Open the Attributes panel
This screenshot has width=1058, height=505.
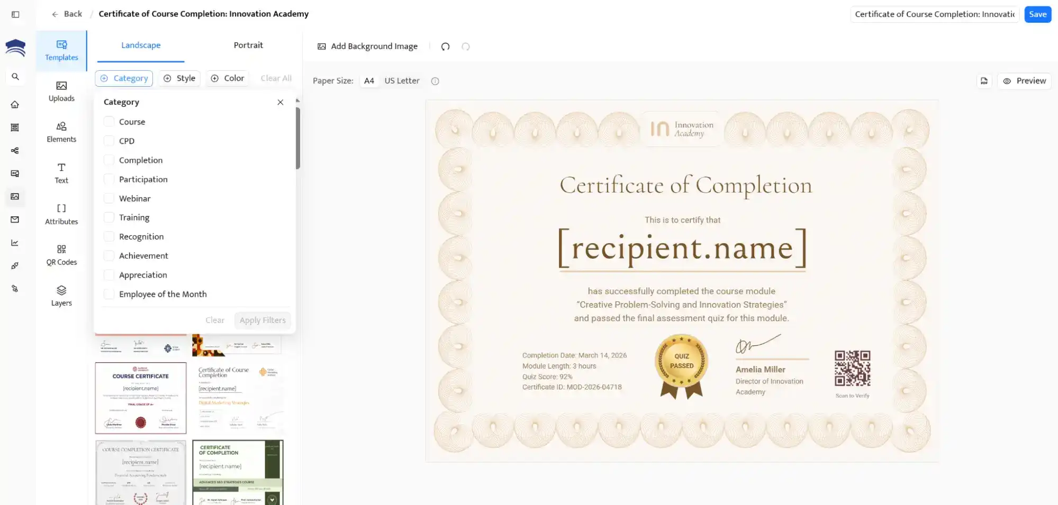(61, 214)
